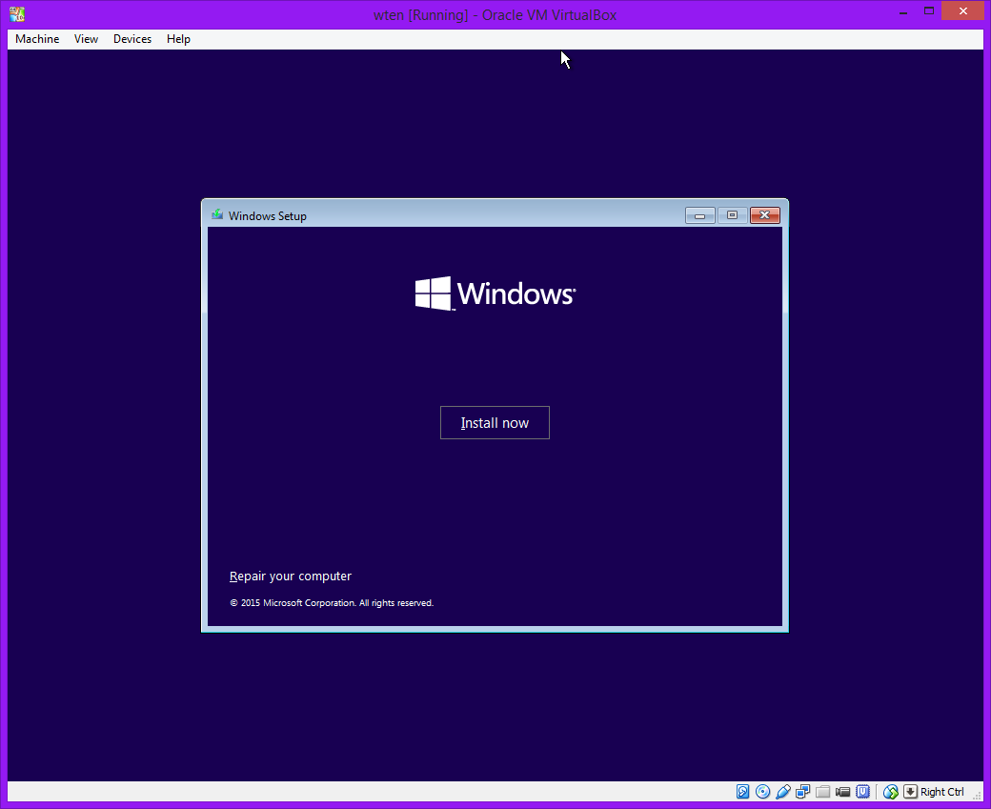Screen dimensions: 991x809
Task: Click the shared folders status icon
Action: [x=823, y=792]
